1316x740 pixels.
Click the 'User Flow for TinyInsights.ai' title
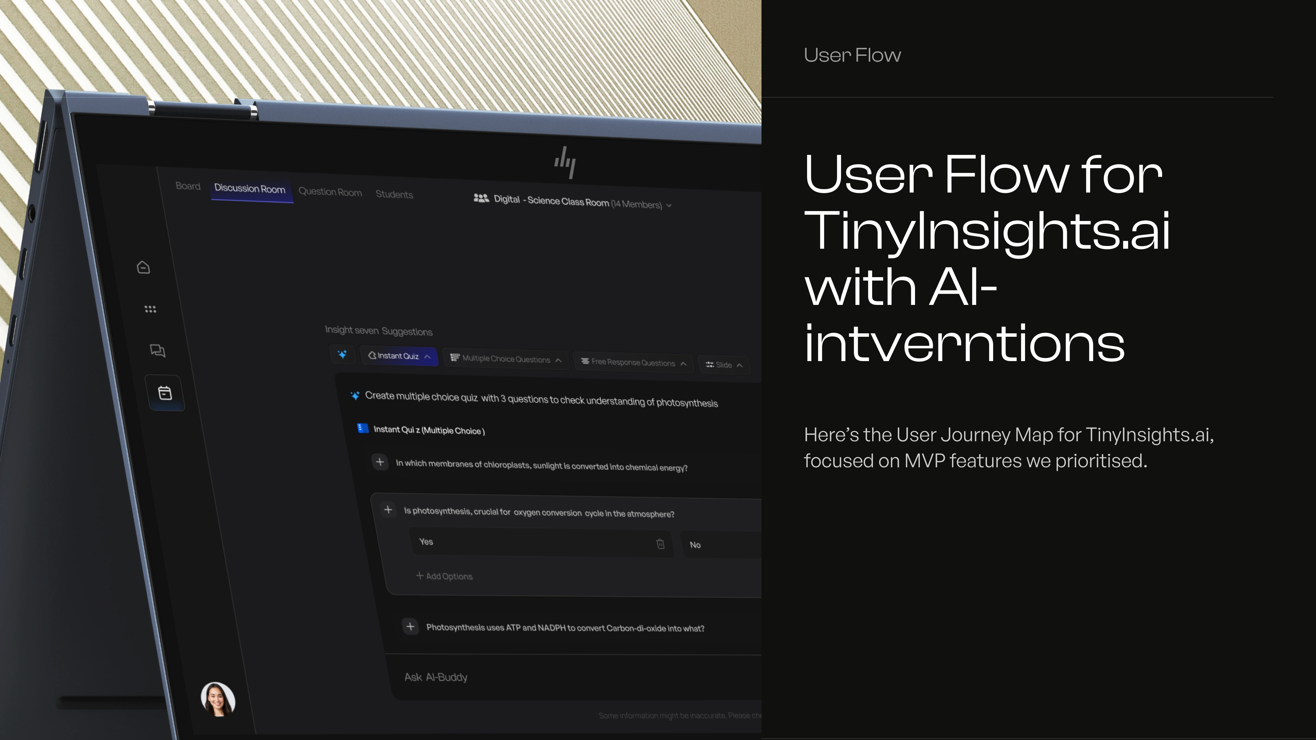(x=987, y=258)
